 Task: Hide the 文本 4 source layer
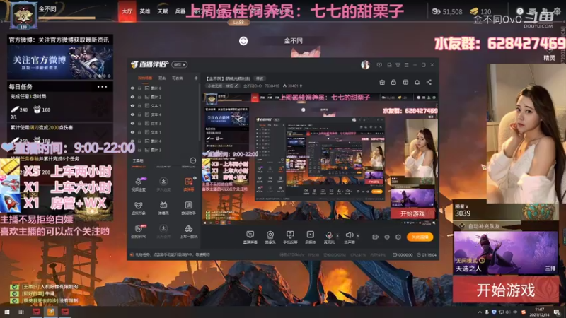pos(132,114)
